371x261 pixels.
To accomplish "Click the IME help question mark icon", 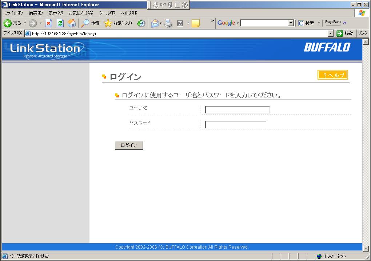I will [185, 5].
